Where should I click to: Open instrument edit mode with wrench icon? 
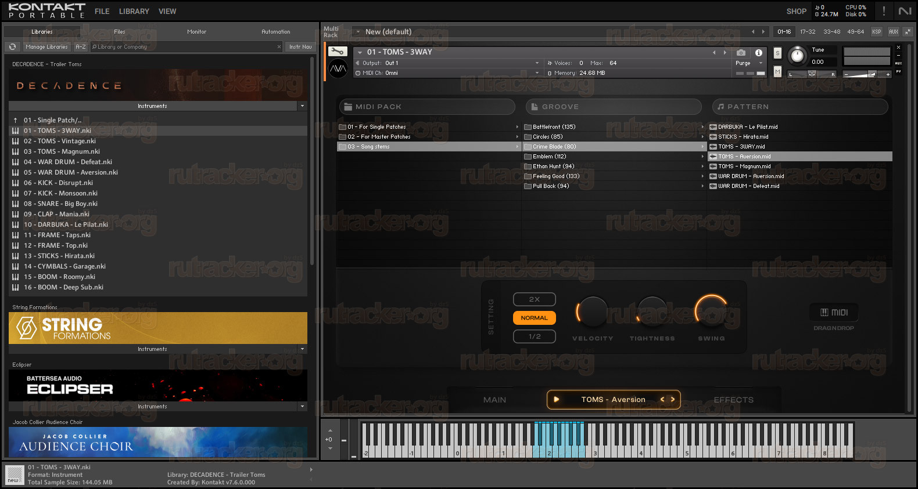click(338, 52)
